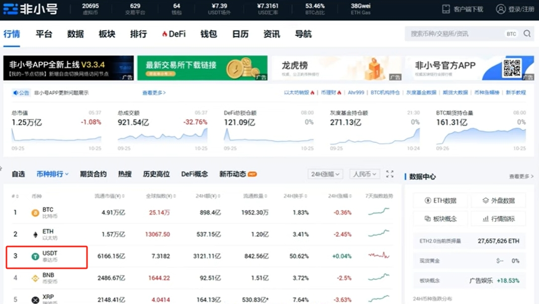Switch to the 自选 watchlist tab
Image resolution: width=539 pixels, height=304 pixels.
(x=18, y=174)
